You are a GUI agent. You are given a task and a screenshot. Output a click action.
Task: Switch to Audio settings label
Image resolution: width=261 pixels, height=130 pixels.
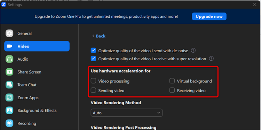[23, 59]
